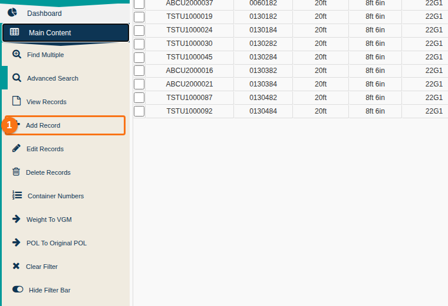The height and width of the screenshot is (306, 448).
Task: Click the Dashboard pie chart icon
Action: (12, 12)
